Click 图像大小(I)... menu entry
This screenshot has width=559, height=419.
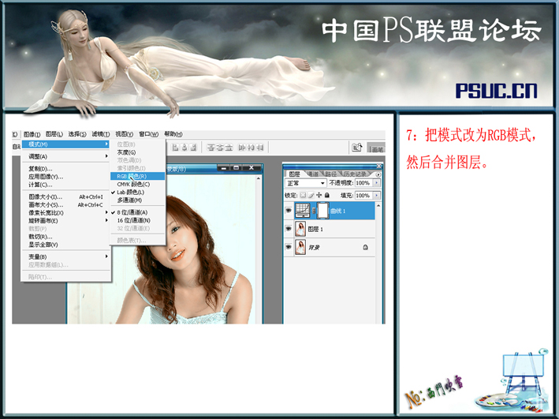tap(66, 196)
